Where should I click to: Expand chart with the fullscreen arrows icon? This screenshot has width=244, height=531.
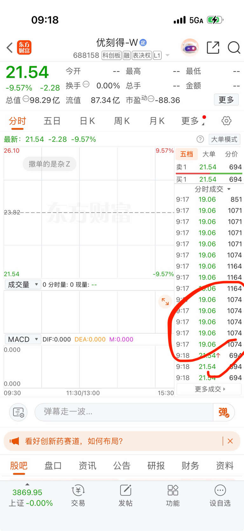click(x=165, y=301)
